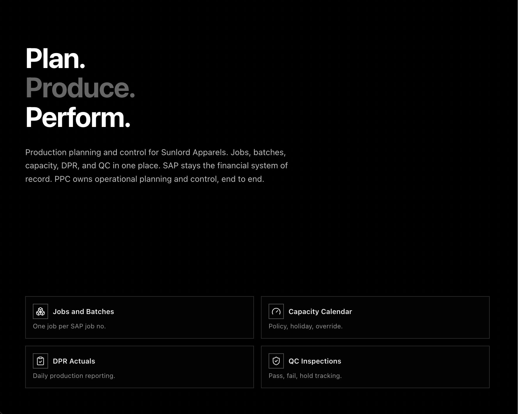The height and width of the screenshot is (414, 519).
Task: Open the QC Inspections title link
Action: click(x=315, y=361)
